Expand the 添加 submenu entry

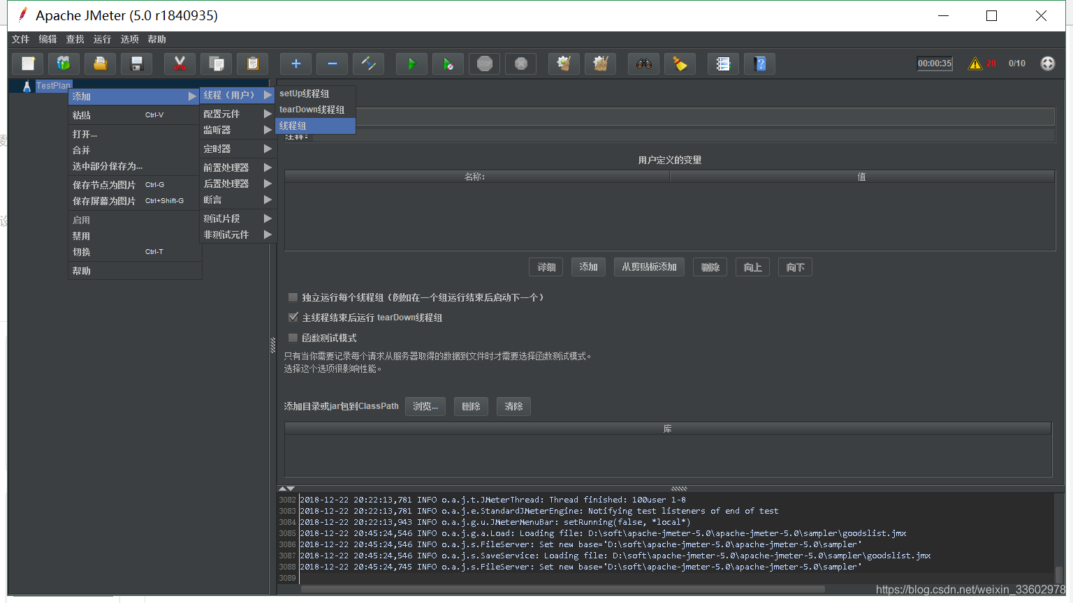[x=134, y=96]
